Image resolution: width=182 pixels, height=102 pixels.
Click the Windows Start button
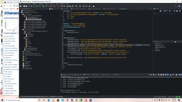click(2, 100)
